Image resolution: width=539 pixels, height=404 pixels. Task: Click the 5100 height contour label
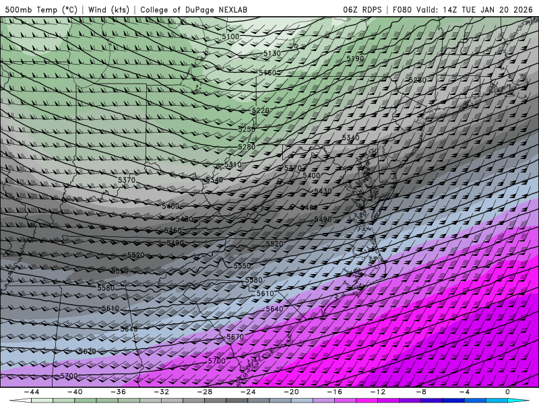[x=230, y=37]
